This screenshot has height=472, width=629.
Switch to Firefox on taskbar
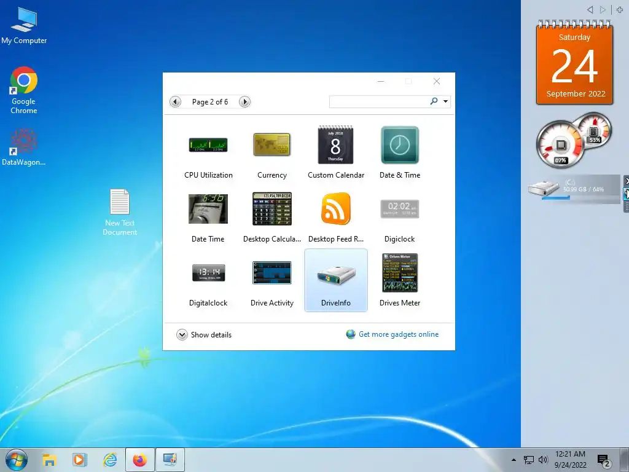[140, 460]
